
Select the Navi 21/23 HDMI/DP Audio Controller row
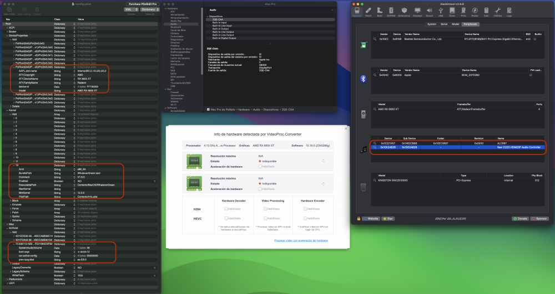(457, 147)
